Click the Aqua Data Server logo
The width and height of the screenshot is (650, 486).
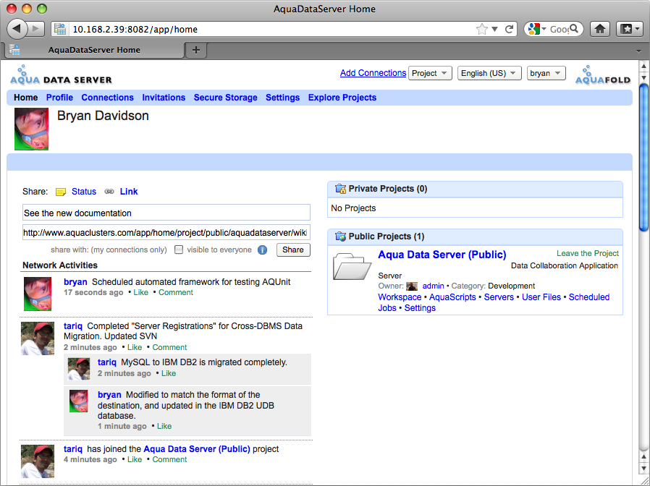61,75
